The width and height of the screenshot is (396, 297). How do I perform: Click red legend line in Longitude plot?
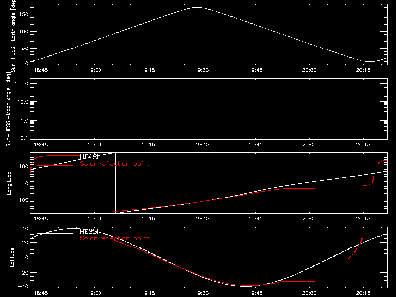pyautogui.click(x=55, y=166)
